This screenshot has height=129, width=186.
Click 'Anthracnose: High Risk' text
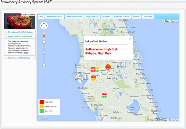(102, 49)
